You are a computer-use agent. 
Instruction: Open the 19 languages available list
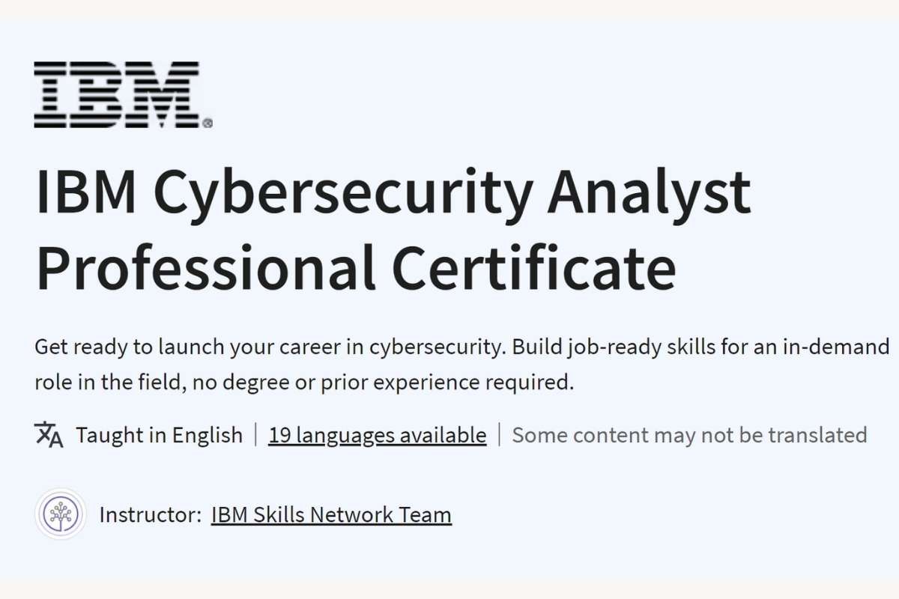377,435
